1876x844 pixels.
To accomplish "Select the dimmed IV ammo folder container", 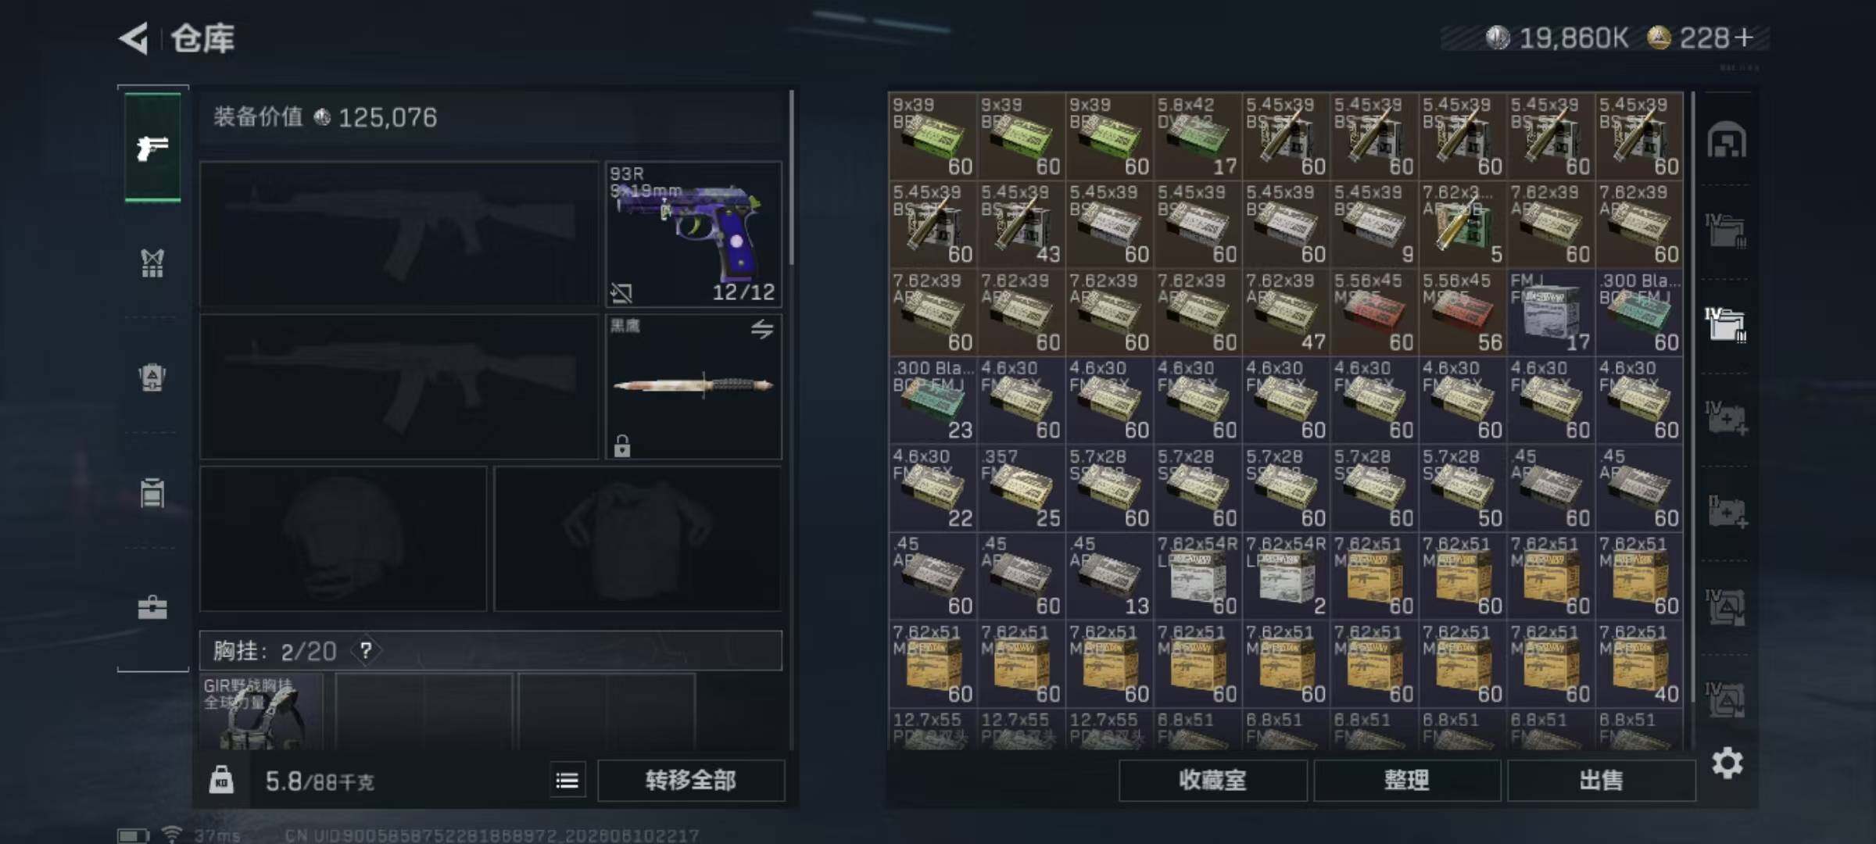I will coord(1727,231).
